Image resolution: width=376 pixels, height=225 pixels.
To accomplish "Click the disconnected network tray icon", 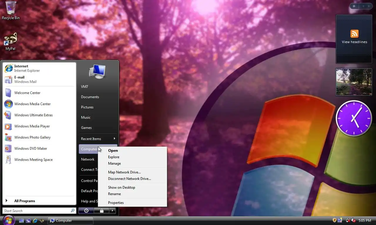I will click(348, 220).
